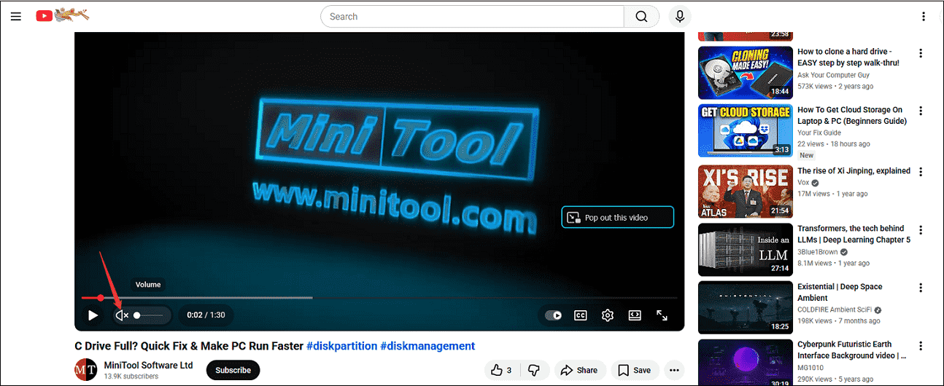Save the video to a playlist
Viewport: 944px width, 386px height.
(x=635, y=370)
